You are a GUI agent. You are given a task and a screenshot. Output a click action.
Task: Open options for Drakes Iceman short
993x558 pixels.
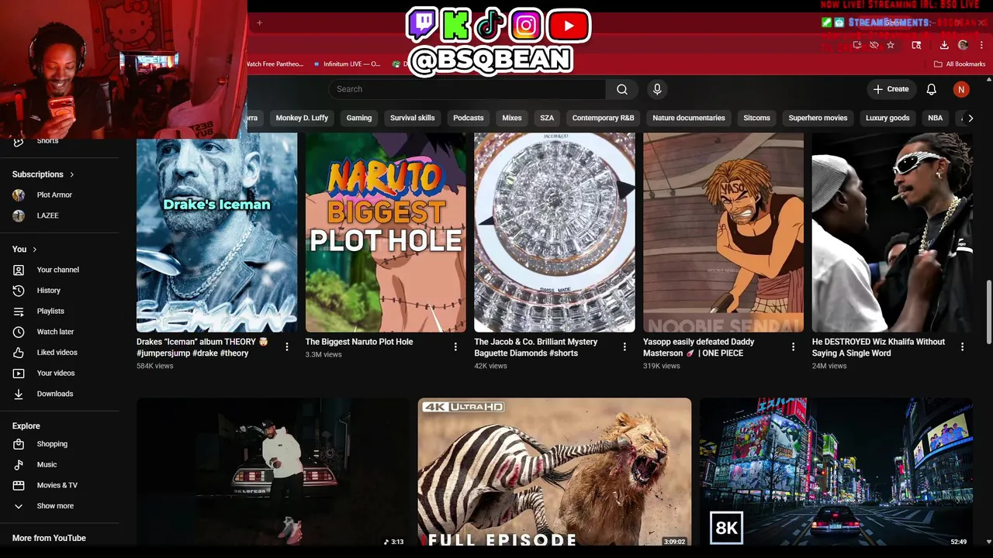[287, 347]
